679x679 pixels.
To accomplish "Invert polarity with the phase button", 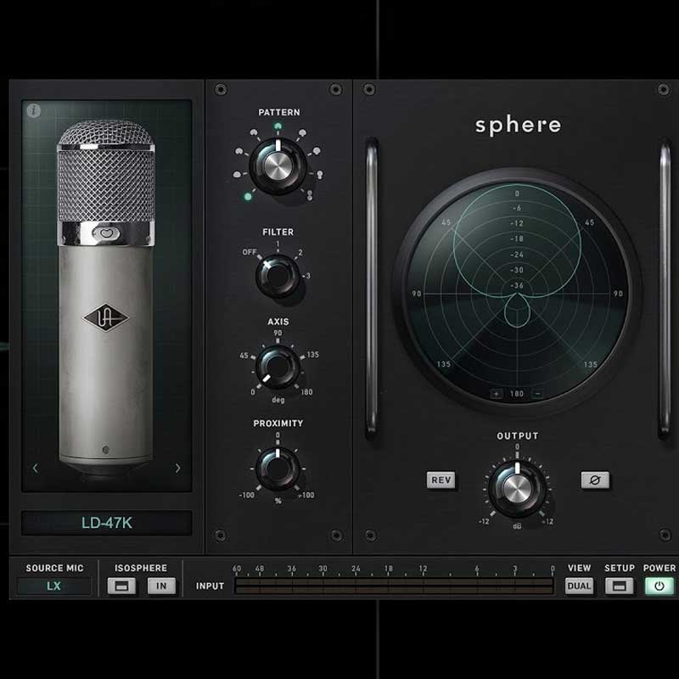I will (595, 480).
